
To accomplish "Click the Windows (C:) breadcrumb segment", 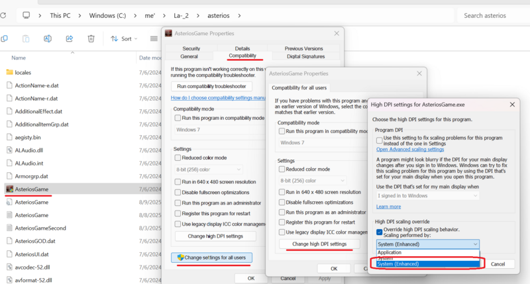I will pos(107,15).
